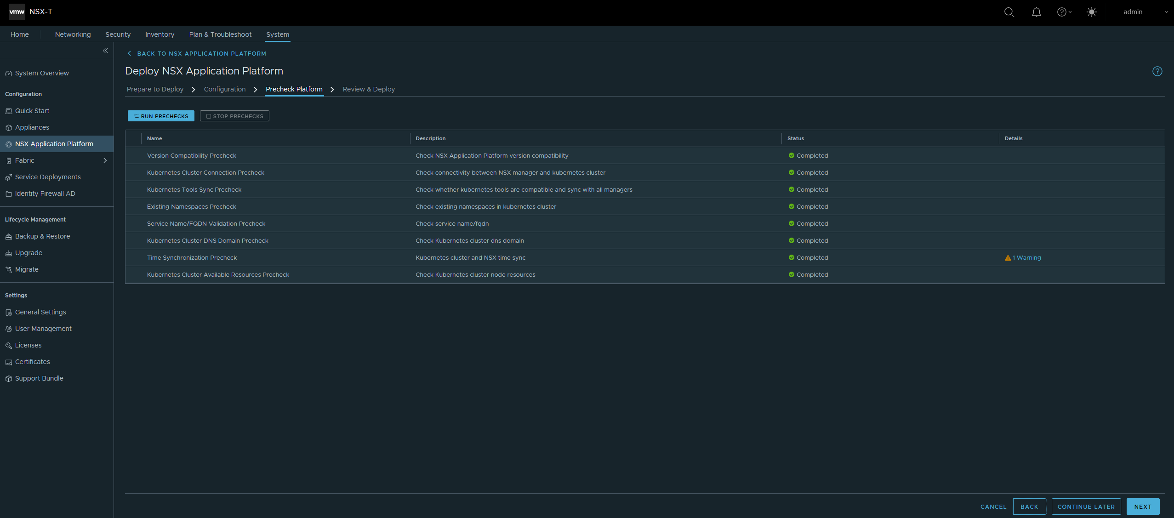Click Run Prechecks button
The width and height of the screenshot is (1174, 518).
[161, 116]
